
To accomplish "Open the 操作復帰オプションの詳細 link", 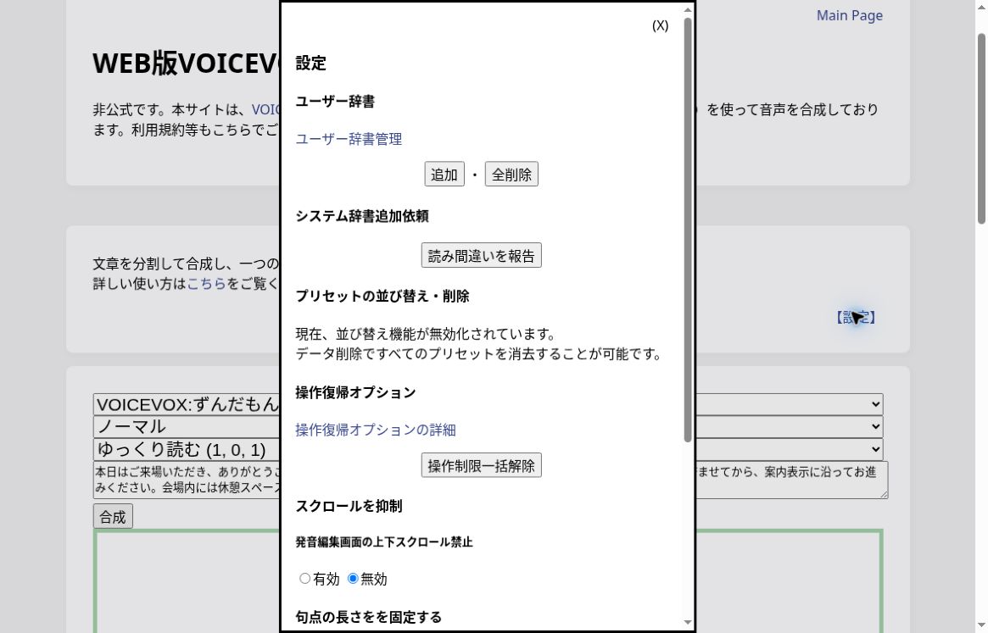I will (376, 430).
